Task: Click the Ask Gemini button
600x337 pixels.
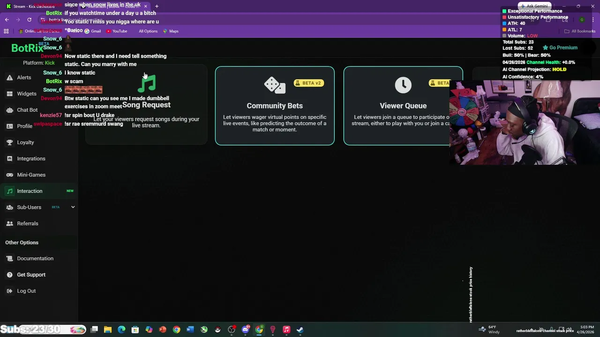Action: click(535, 6)
